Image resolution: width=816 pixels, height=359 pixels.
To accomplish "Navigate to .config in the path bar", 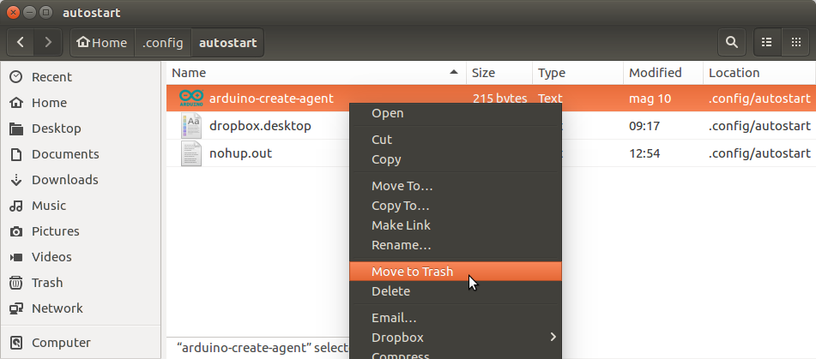I will (x=163, y=42).
